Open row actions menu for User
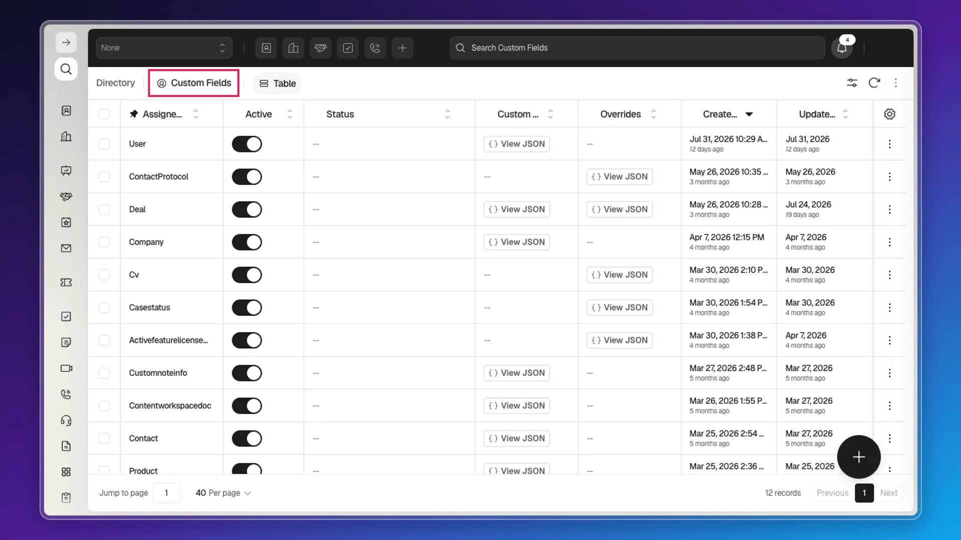Screen dimensions: 961x540 (x=889, y=144)
